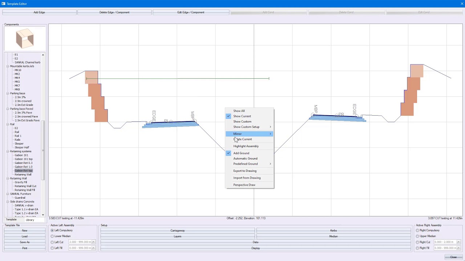Open the Display setup button
465x261 pixels.
click(256, 248)
